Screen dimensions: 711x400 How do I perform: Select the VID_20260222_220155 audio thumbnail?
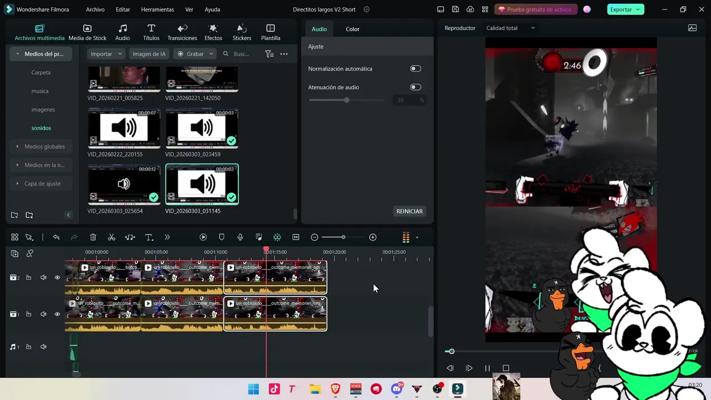pyautogui.click(x=124, y=128)
